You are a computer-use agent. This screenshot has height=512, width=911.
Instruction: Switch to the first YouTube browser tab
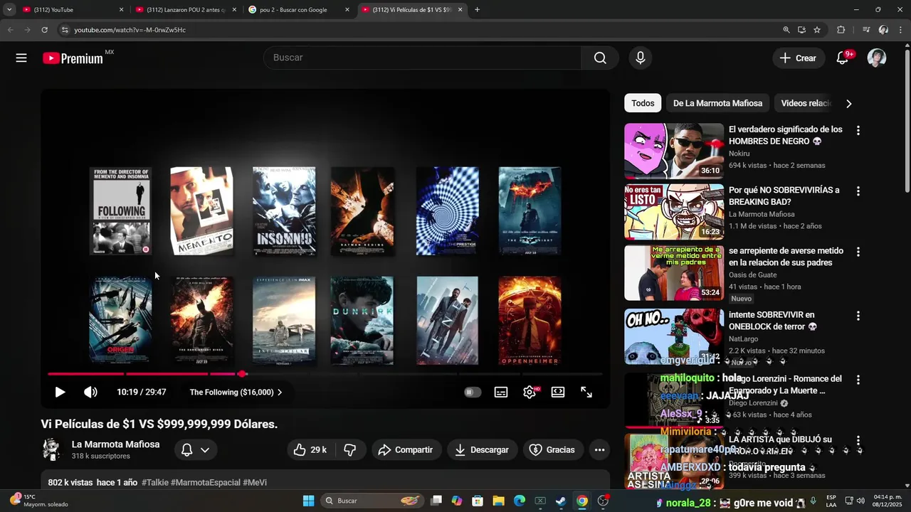coord(73,10)
